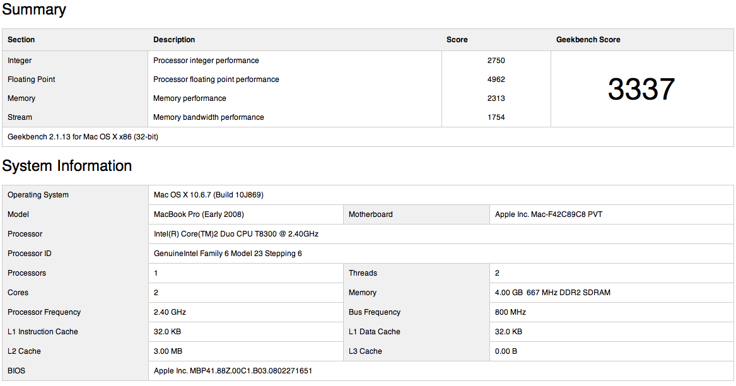Screen dimensions: 736x386
Task: Click 'Memory performance' description
Action: point(190,98)
